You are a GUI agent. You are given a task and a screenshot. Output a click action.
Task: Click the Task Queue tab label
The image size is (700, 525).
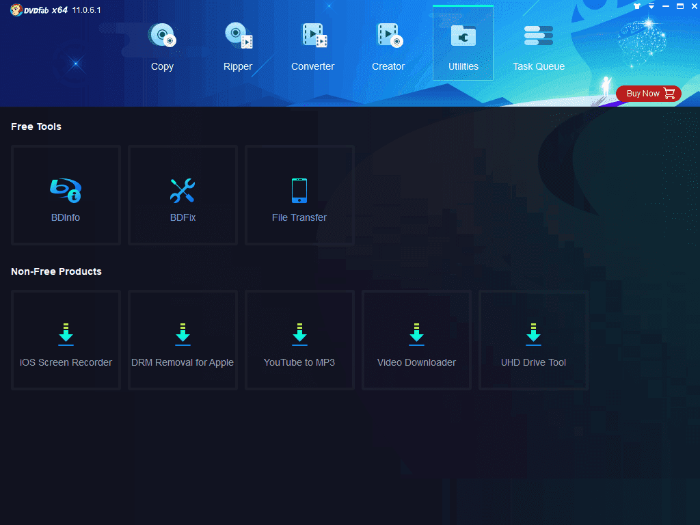click(x=539, y=66)
